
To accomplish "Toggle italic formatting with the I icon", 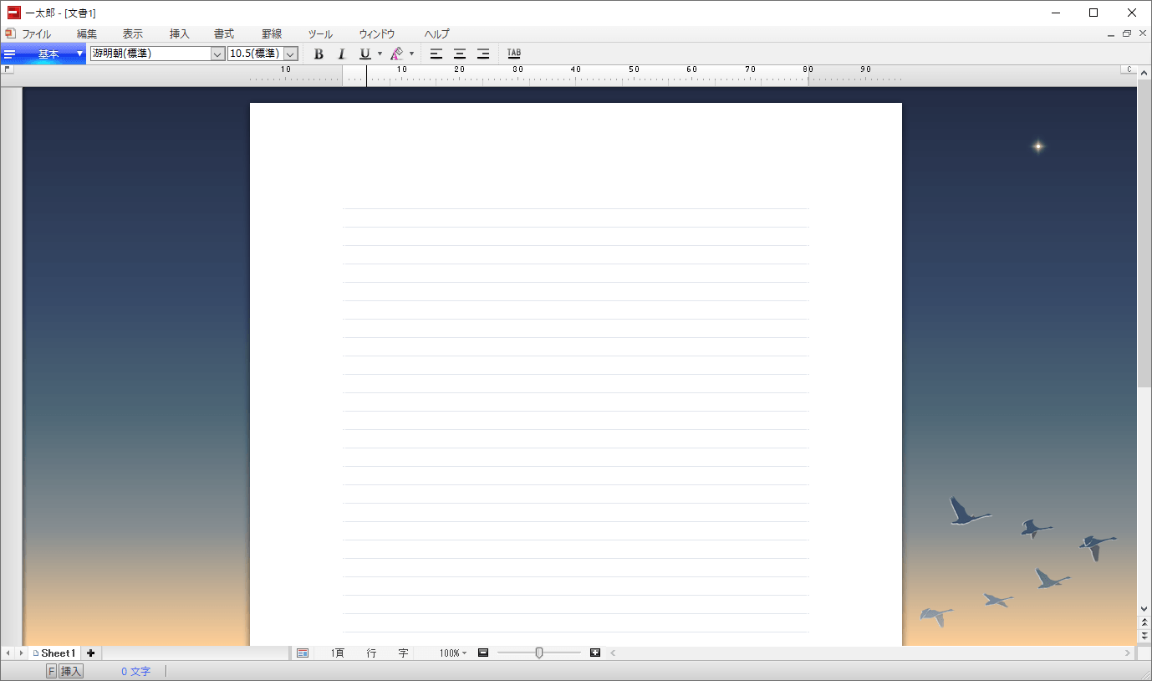I will point(341,54).
